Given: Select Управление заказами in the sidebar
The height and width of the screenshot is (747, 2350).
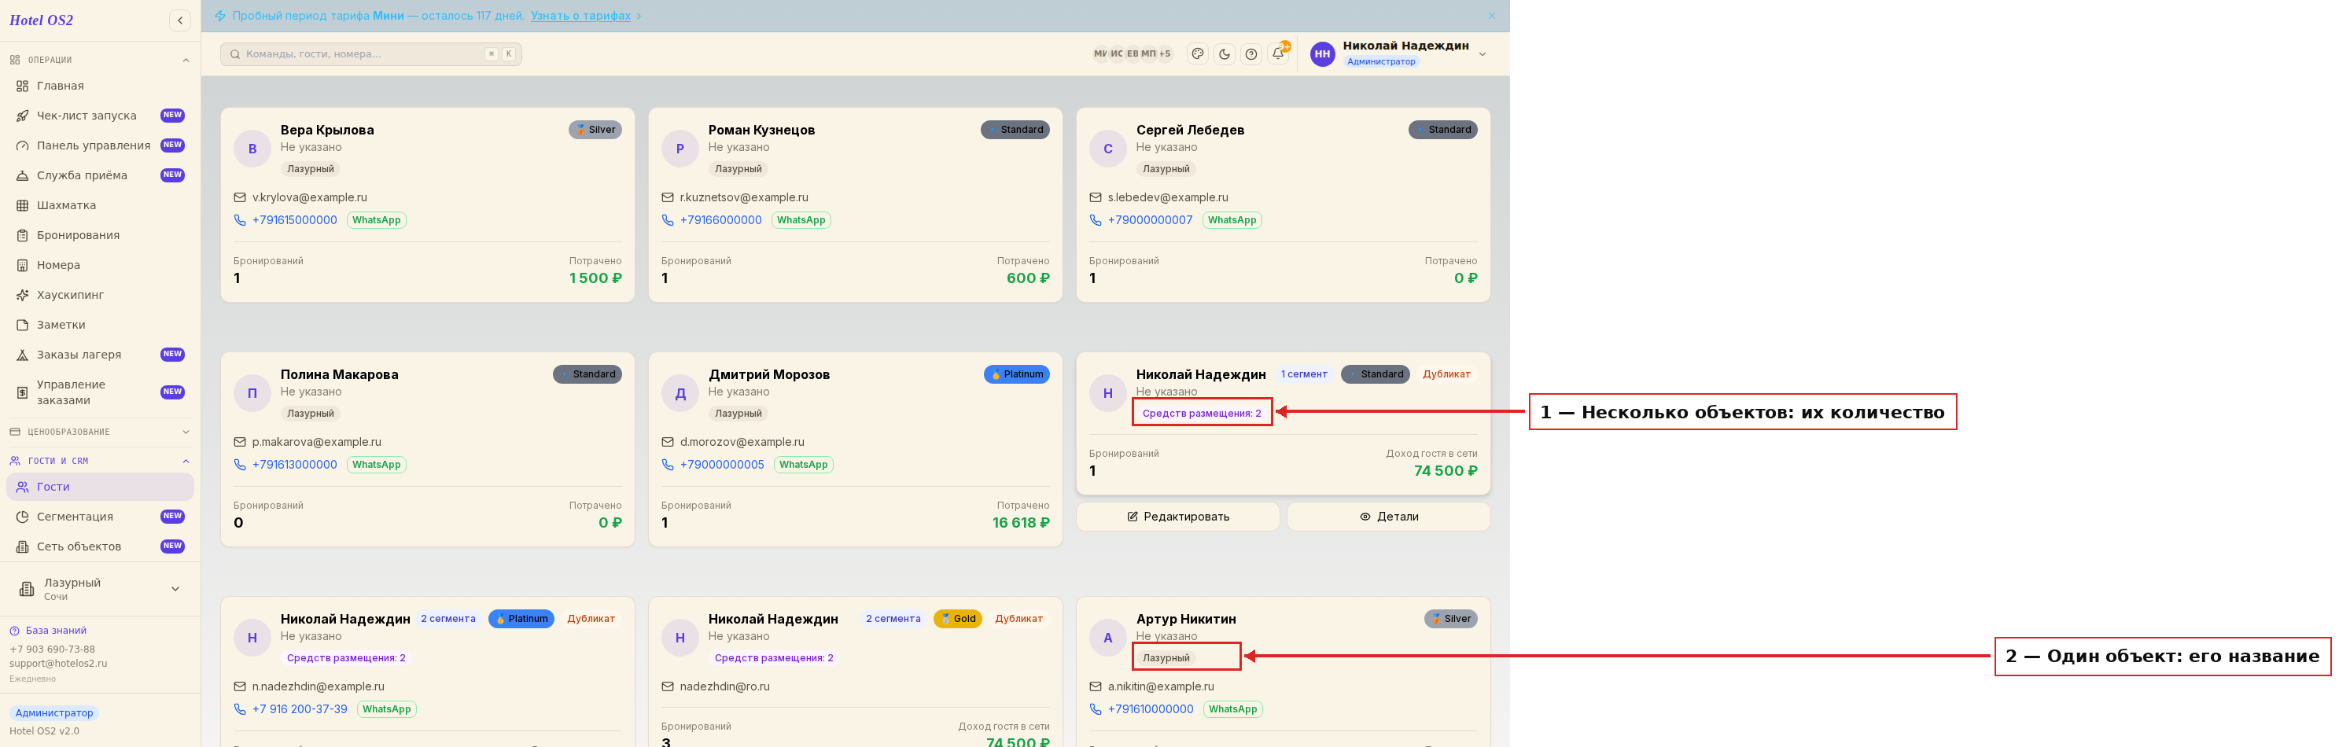Looking at the screenshot, I should pyautogui.click(x=101, y=392).
